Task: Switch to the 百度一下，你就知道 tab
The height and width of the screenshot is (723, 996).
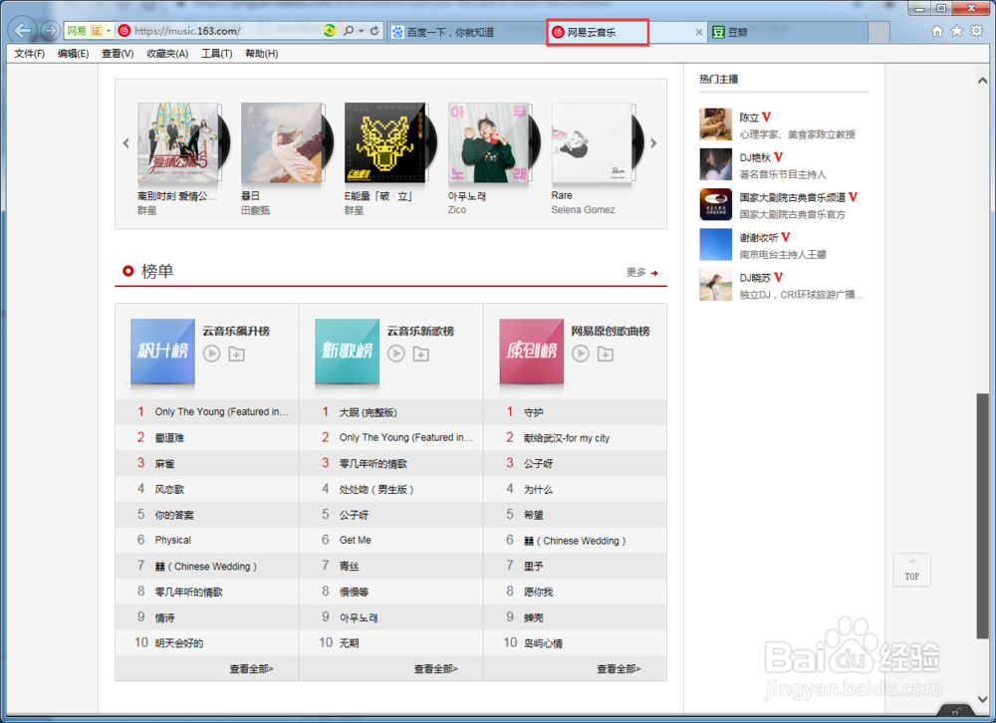Action: pyautogui.click(x=465, y=32)
